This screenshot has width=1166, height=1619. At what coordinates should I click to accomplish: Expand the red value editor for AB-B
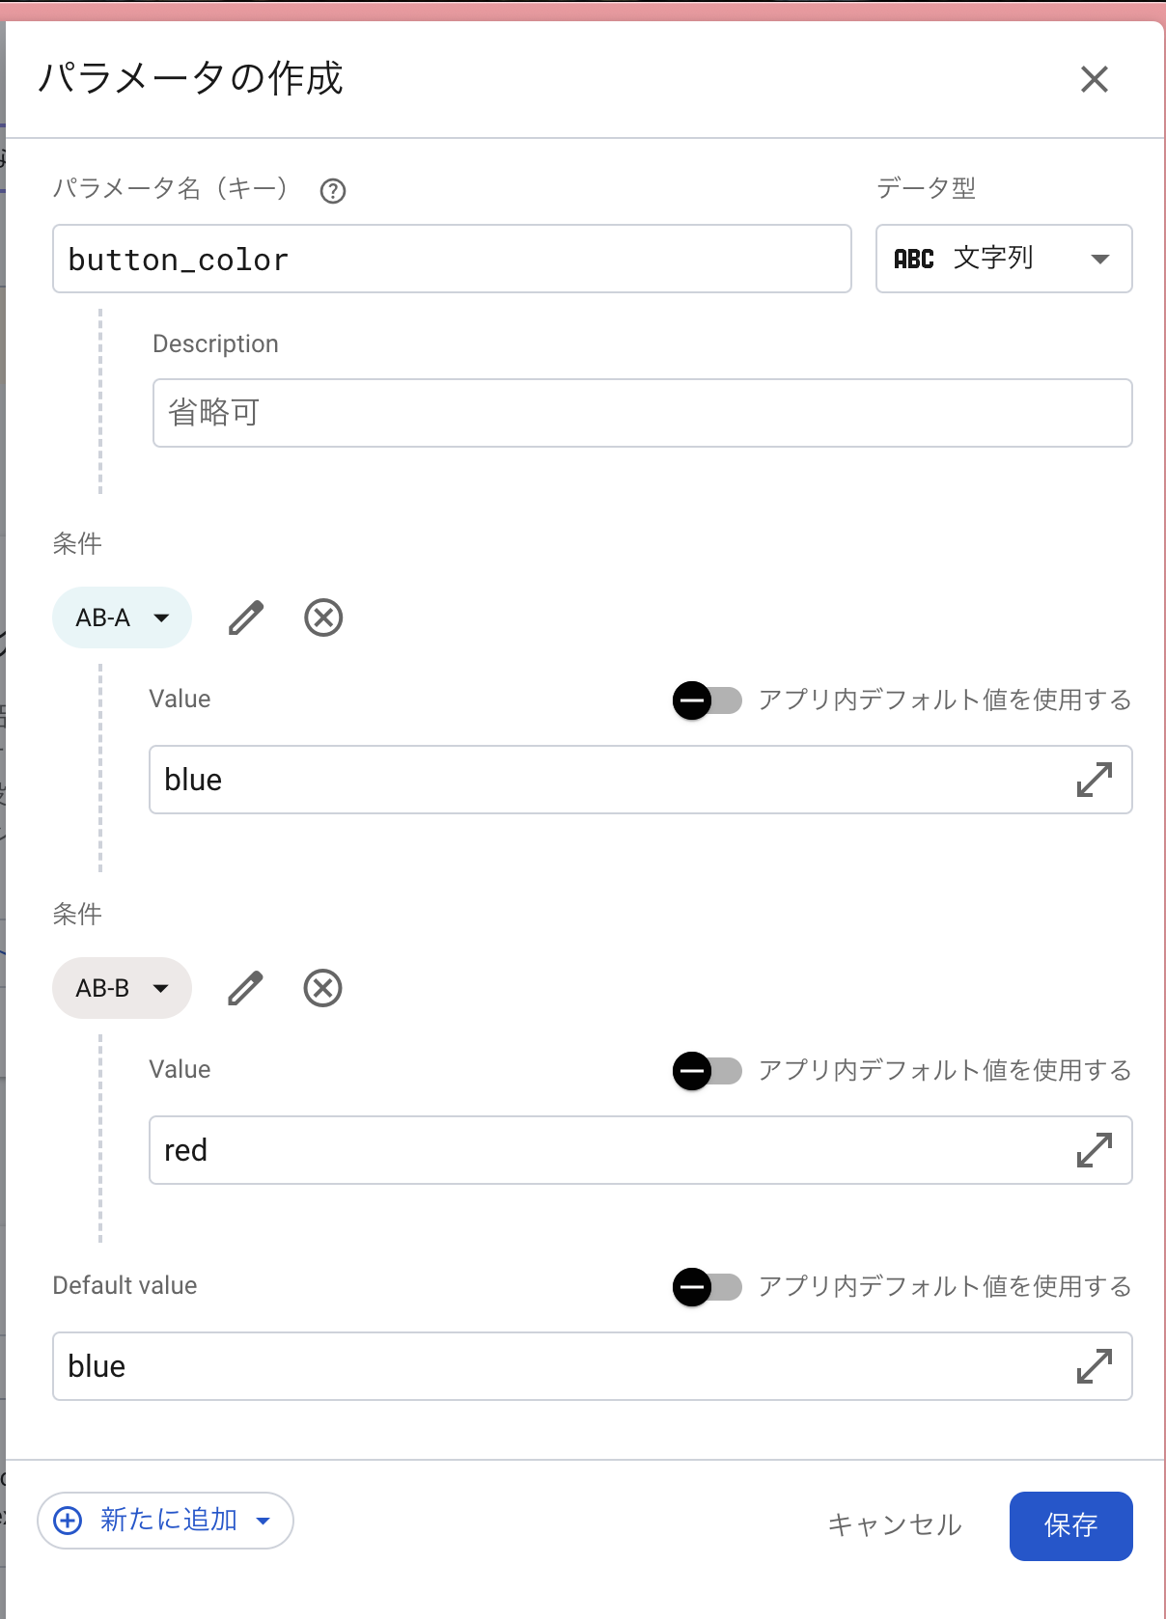pos(1094,1149)
